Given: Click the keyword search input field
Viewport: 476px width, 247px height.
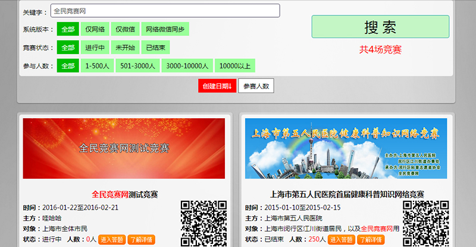Looking at the screenshot, I should (x=165, y=11).
